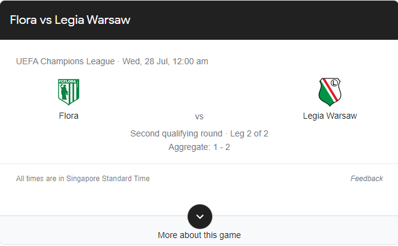Click the FC Flora team crest
The height and width of the screenshot is (246, 398).
click(x=69, y=92)
